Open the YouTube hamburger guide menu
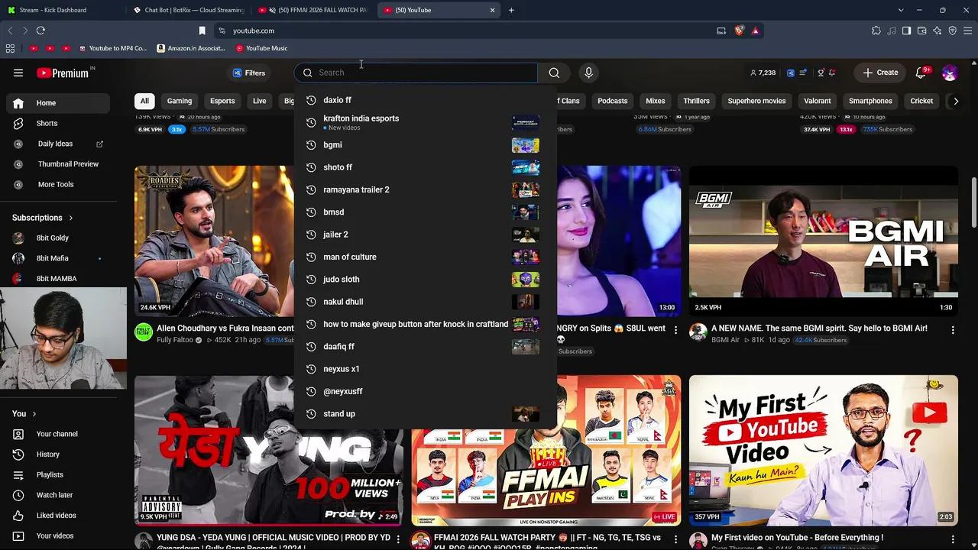978x550 pixels. 18,73
